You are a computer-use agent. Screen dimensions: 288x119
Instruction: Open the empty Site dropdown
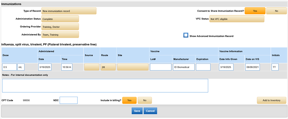(x=132, y=67)
